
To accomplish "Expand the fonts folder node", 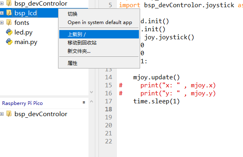I will pos(2,22).
